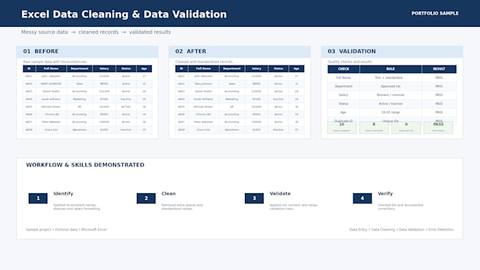The width and height of the screenshot is (480, 270).
Task: Select the '01 BEFORE' panel heading
Action: [x=41, y=51]
